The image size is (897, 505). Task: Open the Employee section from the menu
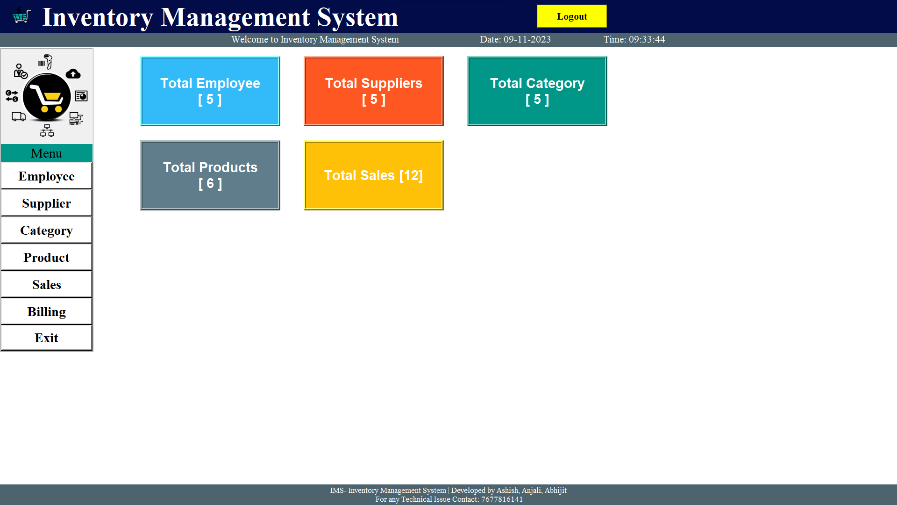[46, 176]
